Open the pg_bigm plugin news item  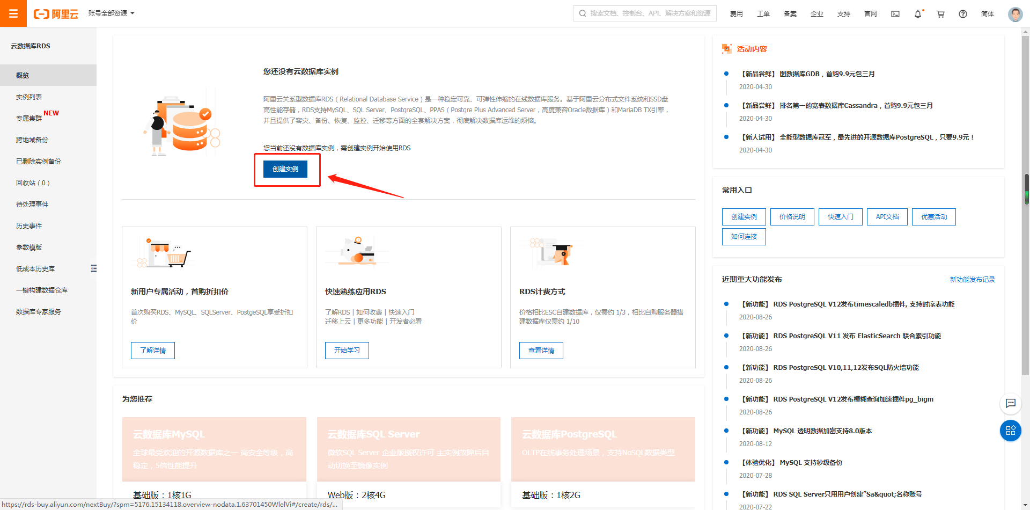coord(836,399)
